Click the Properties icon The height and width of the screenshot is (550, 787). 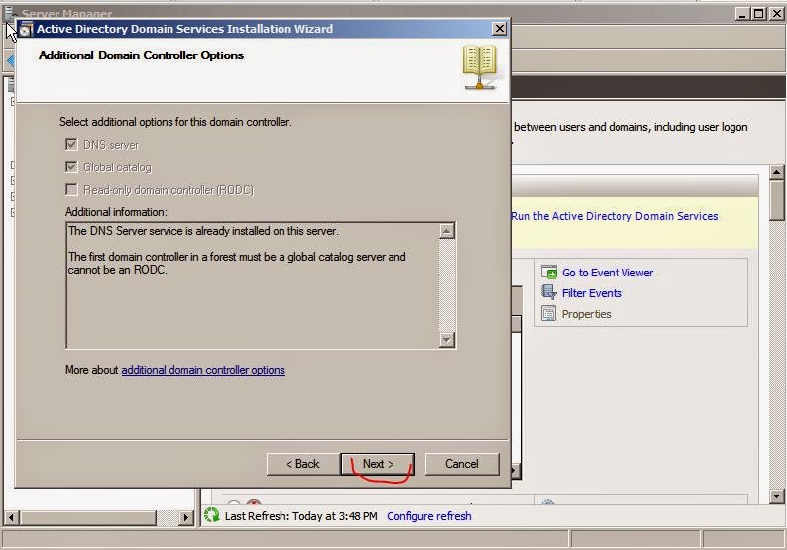tap(548, 313)
